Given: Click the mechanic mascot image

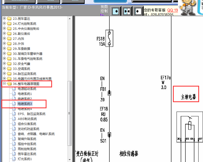Looking at the screenshot, I should (x=188, y=7).
